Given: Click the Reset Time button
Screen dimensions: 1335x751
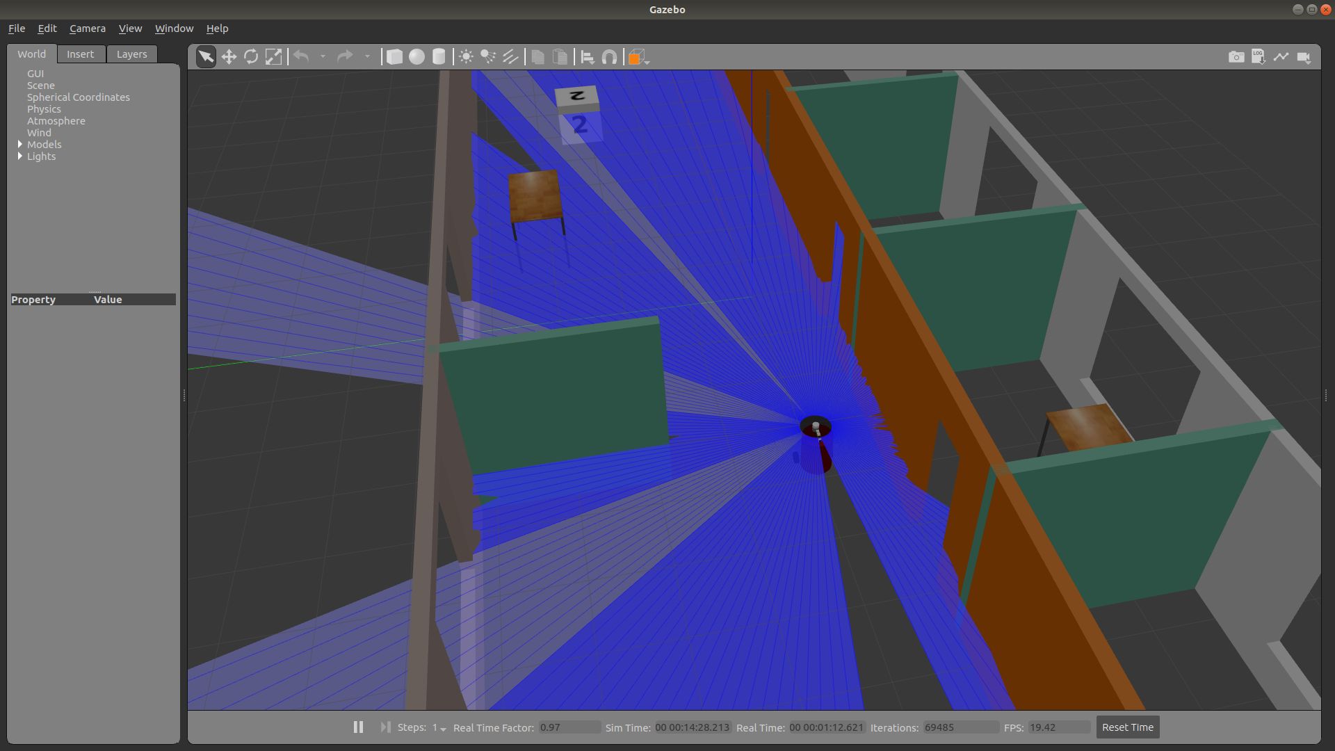Looking at the screenshot, I should [x=1127, y=727].
